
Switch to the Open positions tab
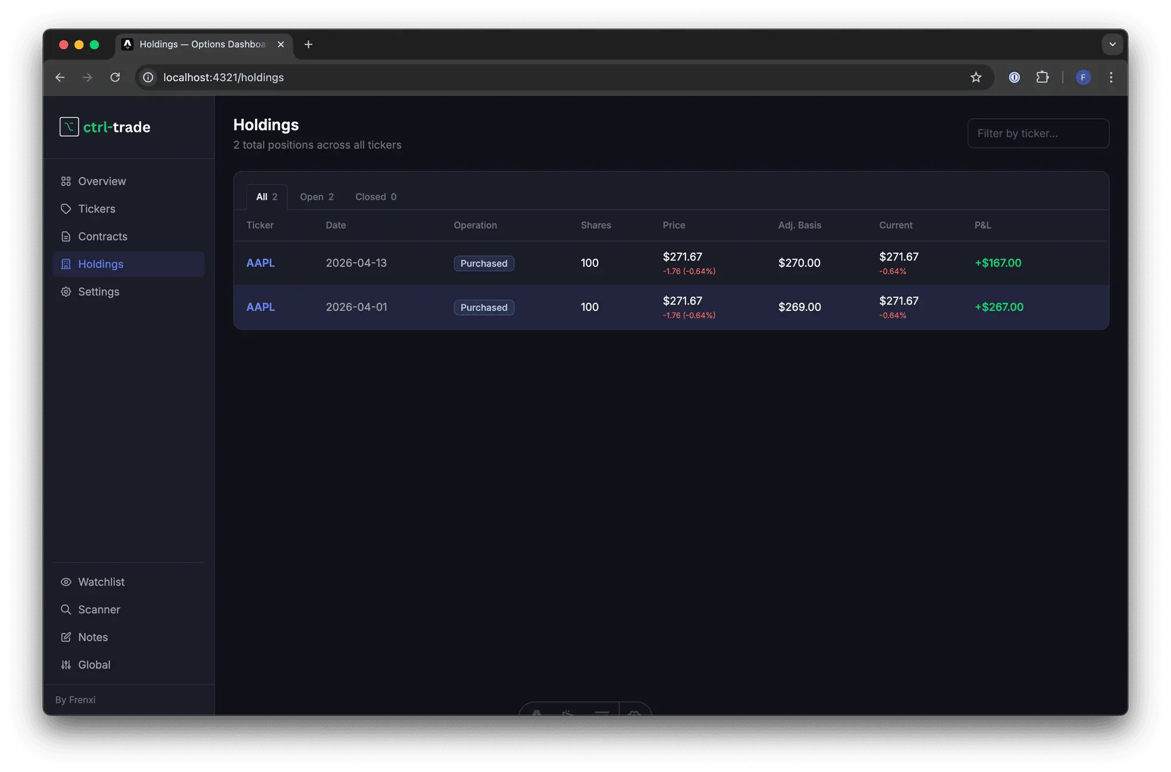click(317, 197)
